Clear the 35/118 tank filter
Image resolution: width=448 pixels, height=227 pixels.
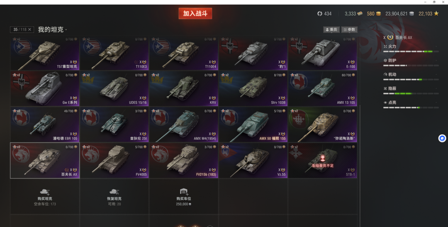click(x=30, y=29)
